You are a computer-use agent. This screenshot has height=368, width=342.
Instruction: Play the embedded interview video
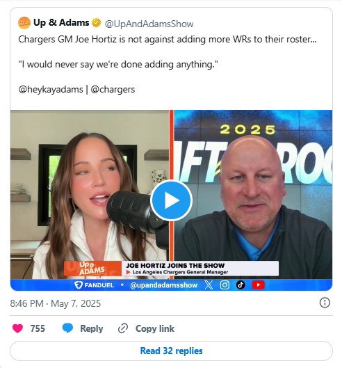(x=171, y=200)
